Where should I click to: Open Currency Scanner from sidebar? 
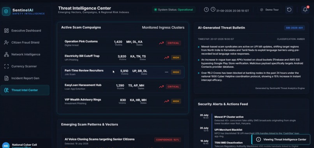[x=25, y=66]
